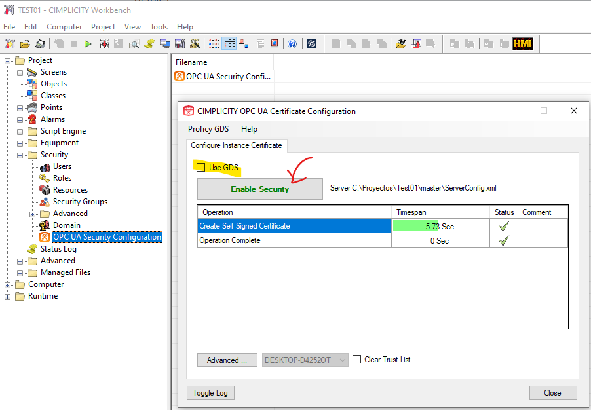Click the Toggle Log button
The width and height of the screenshot is (591, 410).
coord(210,393)
